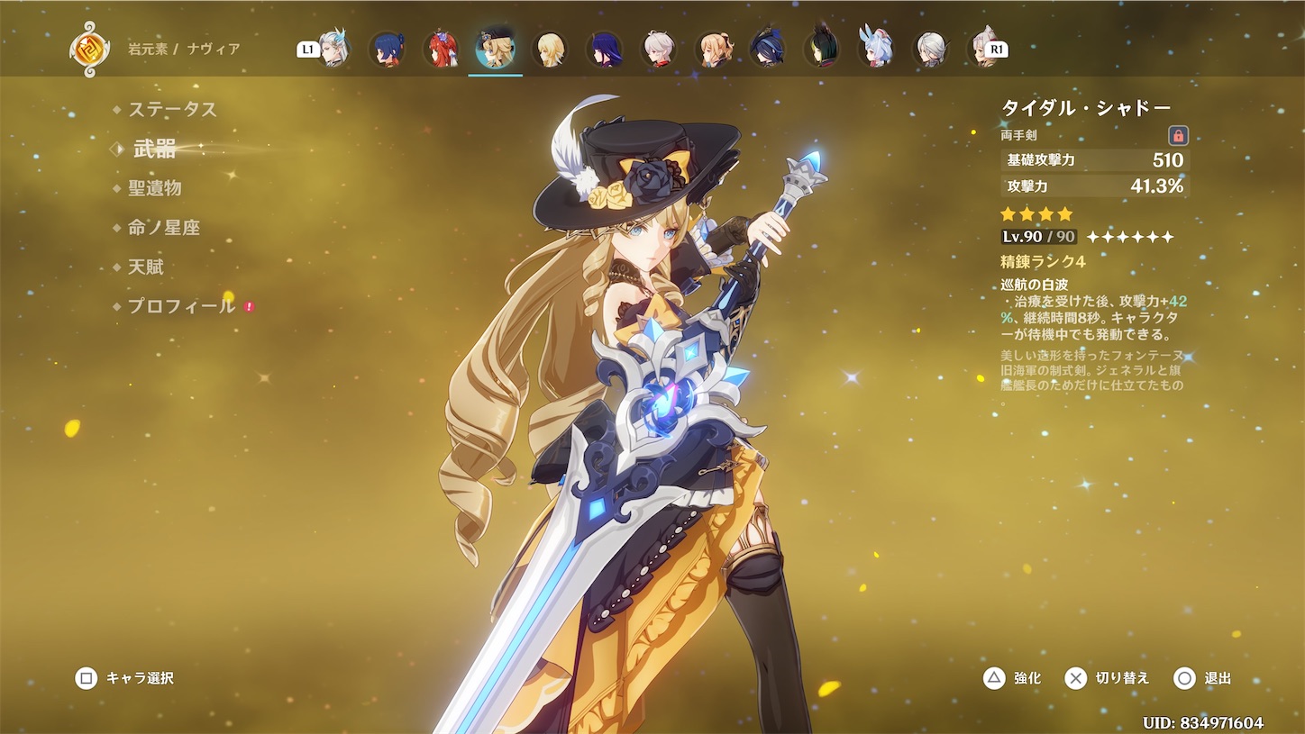Select the purple-haired character portrait
The image size is (1305, 734).
pyautogui.click(x=605, y=49)
